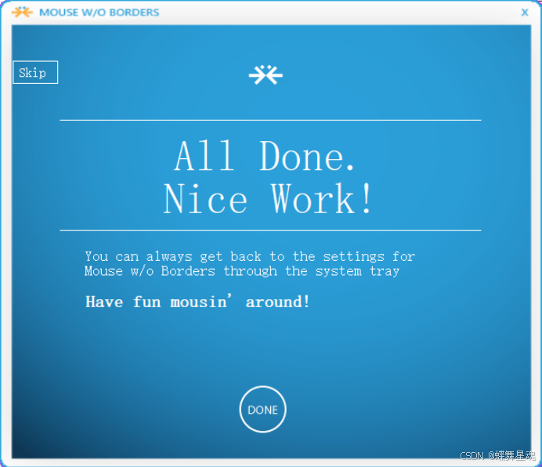Click the orange Mouse w/o Borders title icon
Screen dimensions: 542x467
coord(22,12)
